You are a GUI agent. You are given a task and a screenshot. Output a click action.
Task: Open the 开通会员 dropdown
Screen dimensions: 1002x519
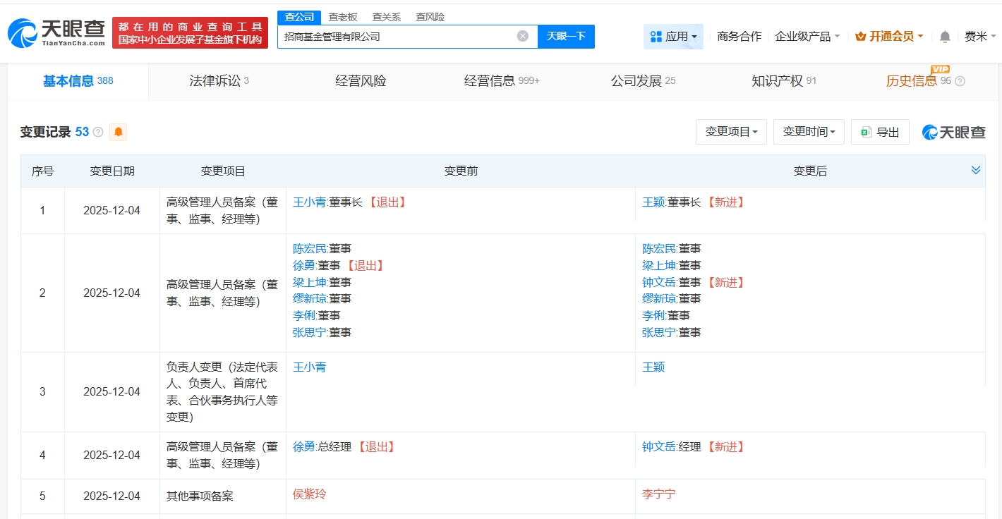click(x=889, y=37)
